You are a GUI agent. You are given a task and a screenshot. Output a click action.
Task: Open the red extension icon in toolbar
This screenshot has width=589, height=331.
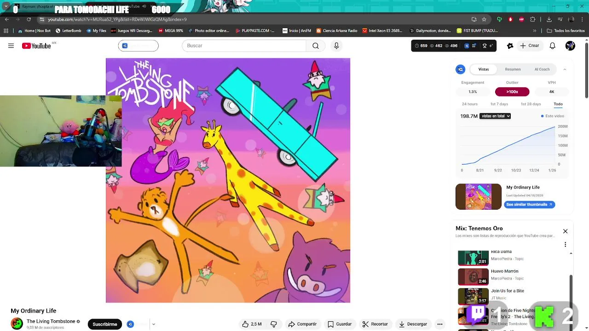click(510, 19)
